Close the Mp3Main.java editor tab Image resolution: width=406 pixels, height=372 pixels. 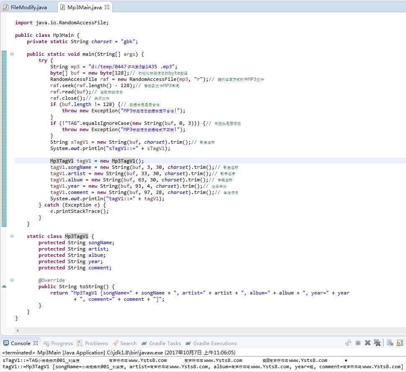107,7
